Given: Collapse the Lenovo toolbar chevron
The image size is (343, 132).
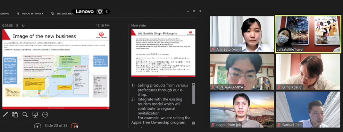Looking at the screenshot, I should click(x=106, y=11).
